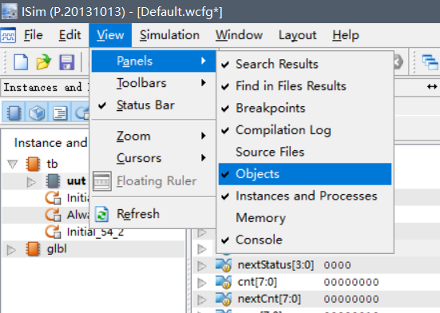440x313 pixels.
Task: Toggle the Console panel
Action: [305, 240]
